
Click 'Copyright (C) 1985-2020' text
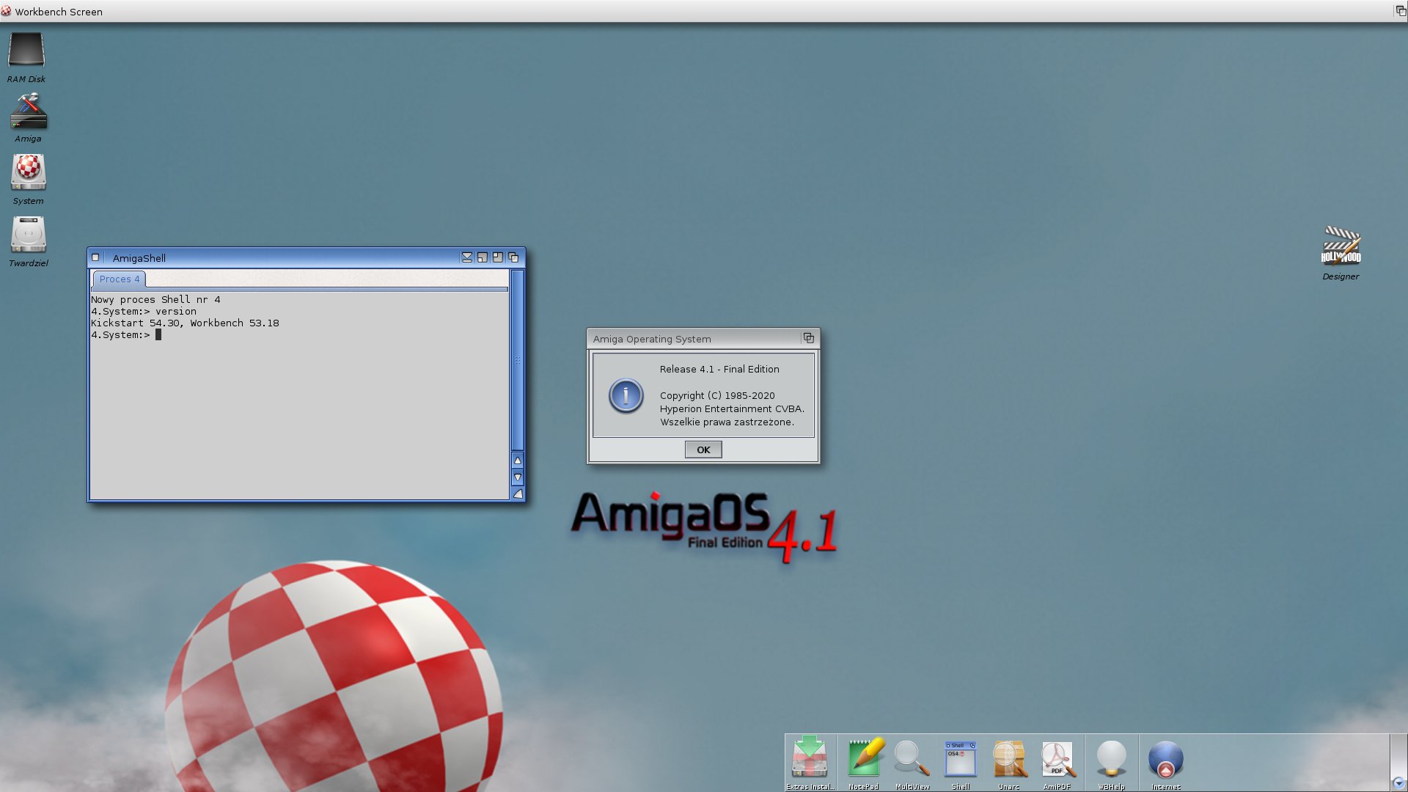pyautogui.click(x=717, y=396)
